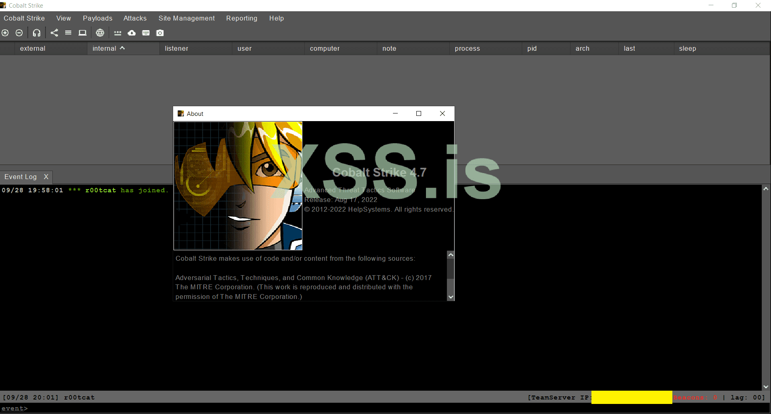Sort beacons by the pid column
The width and height of the screenshot is (771, 414).
click(x=532, y=48)
